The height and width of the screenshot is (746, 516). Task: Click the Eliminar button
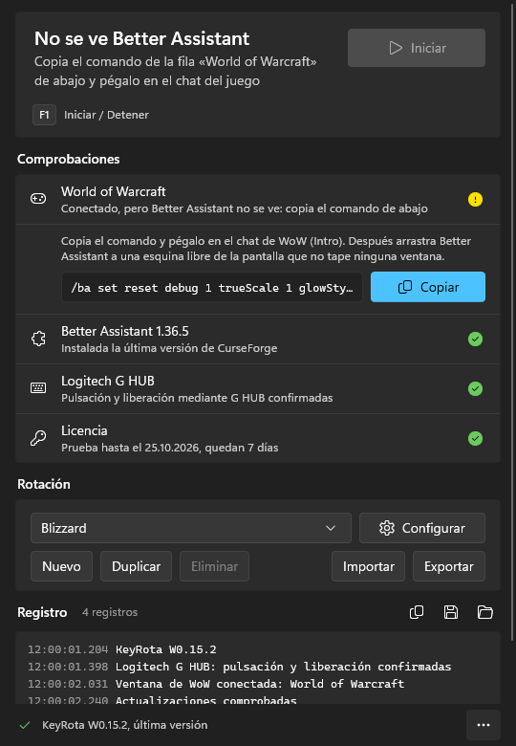pos(214,566)
